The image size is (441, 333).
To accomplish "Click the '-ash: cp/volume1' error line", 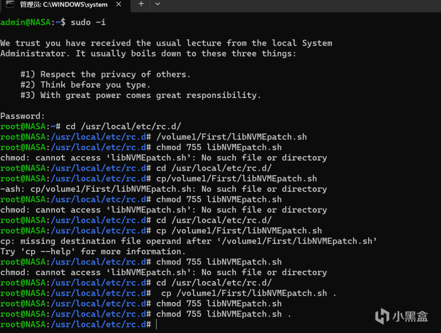I will 164,189.
